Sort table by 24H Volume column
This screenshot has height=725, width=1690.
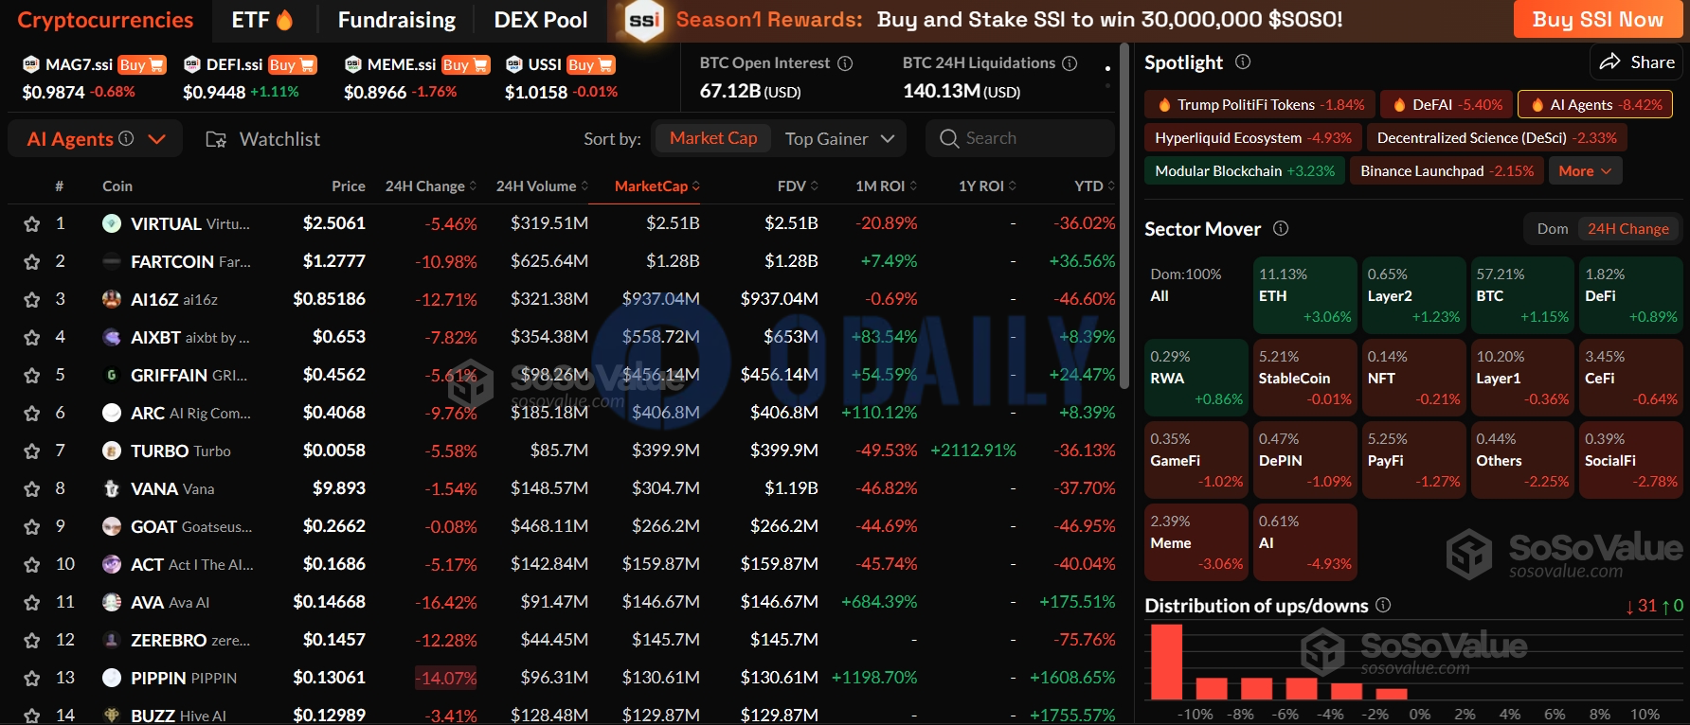coord(542,186)
